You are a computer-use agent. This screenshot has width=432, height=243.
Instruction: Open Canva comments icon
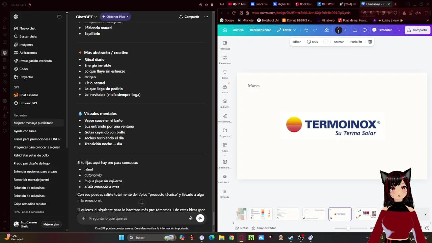364,30
